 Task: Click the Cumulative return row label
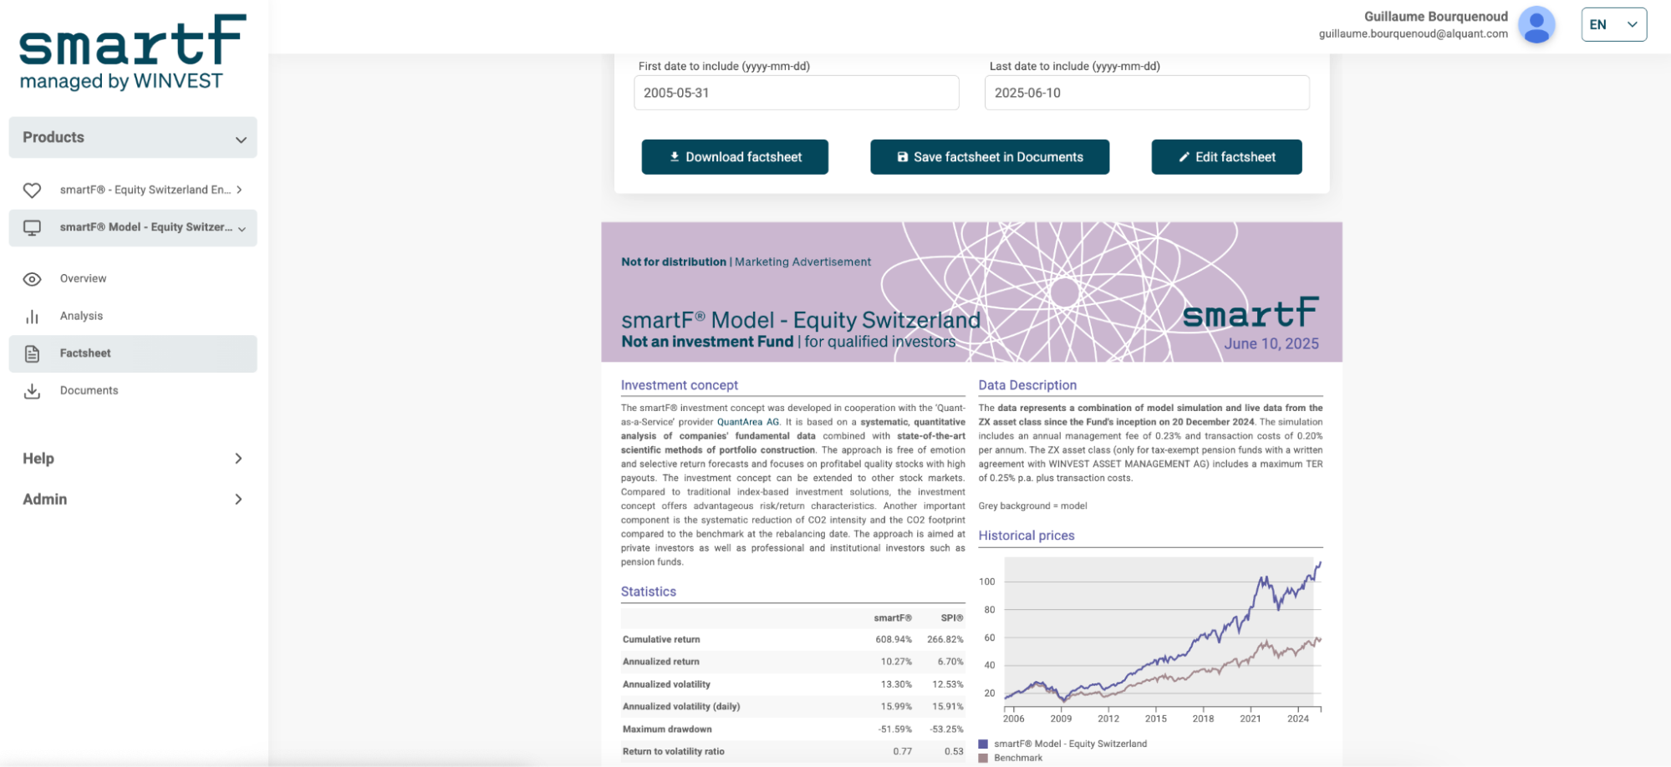(x=661, y=640)
